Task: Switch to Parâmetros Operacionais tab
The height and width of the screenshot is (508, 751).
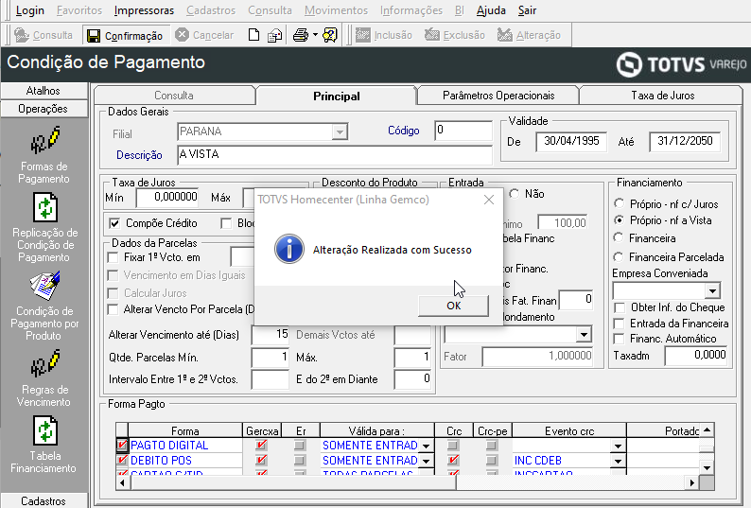Action: tap(498, 96)
